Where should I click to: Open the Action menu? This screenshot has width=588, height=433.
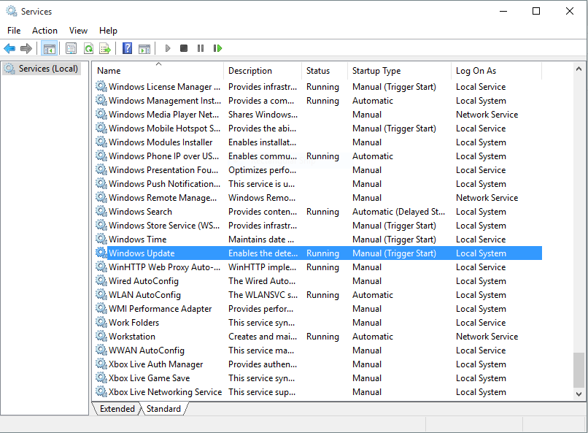45,31
